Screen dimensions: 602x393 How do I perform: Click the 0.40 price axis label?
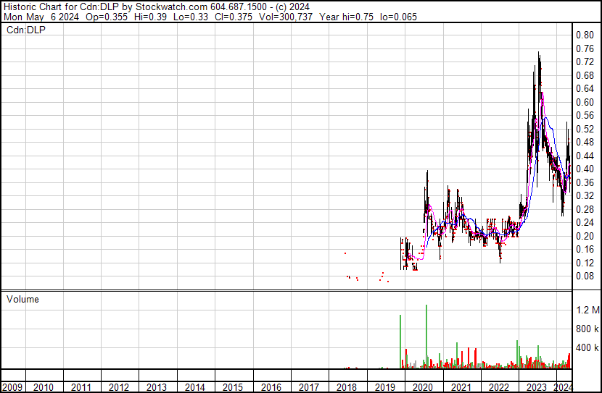[x=585, y=169]
